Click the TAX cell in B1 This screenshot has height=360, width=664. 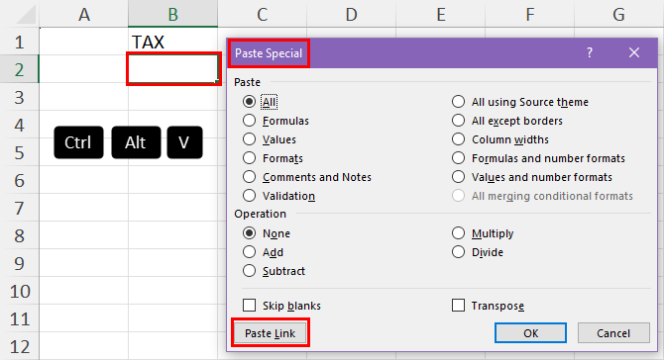coord(173,42)
